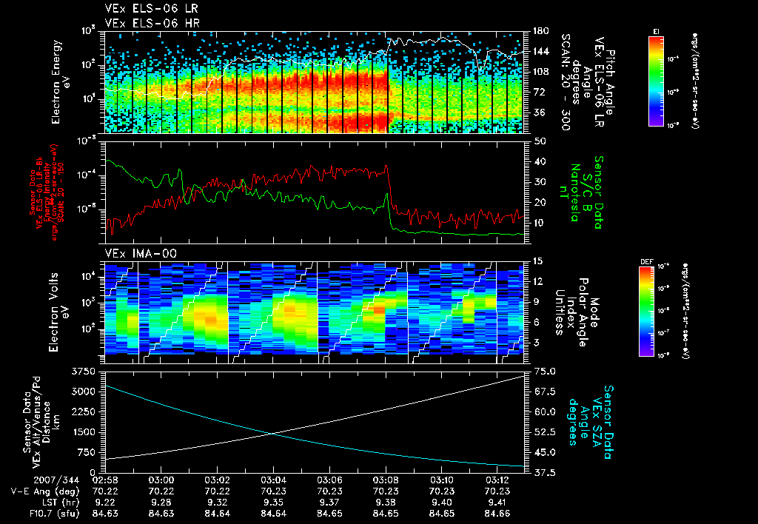Viewport: 758px width, 524px height.
Task: Click the F10.7 value 84.66
Action: point(497,514)
